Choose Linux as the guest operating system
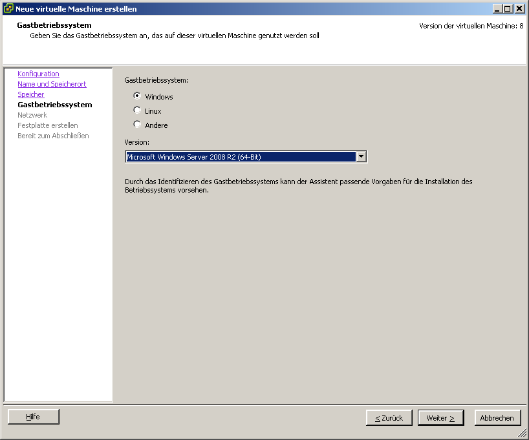The width and height of the screenshot is (529, 440). 137,110
